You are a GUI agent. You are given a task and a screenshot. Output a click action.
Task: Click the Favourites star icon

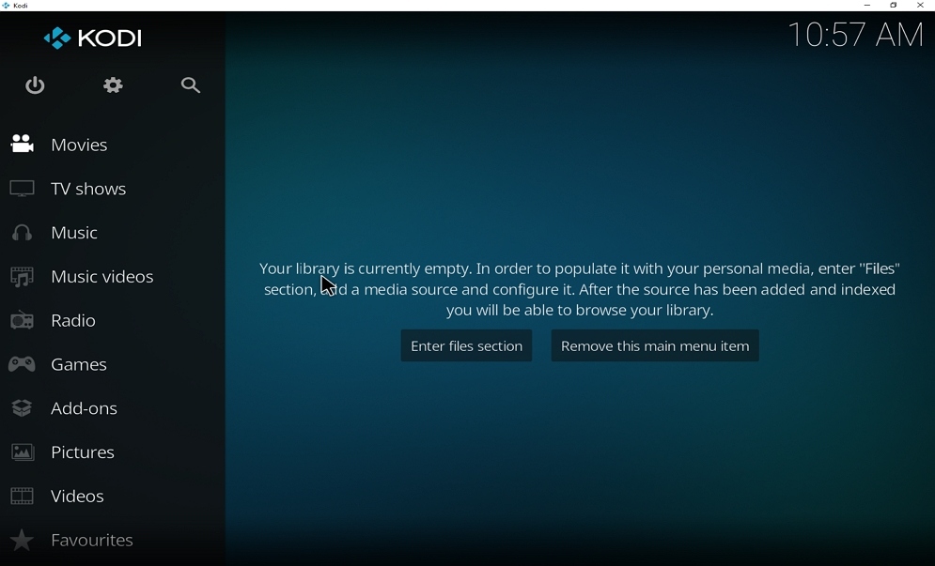tap(22, 540)
